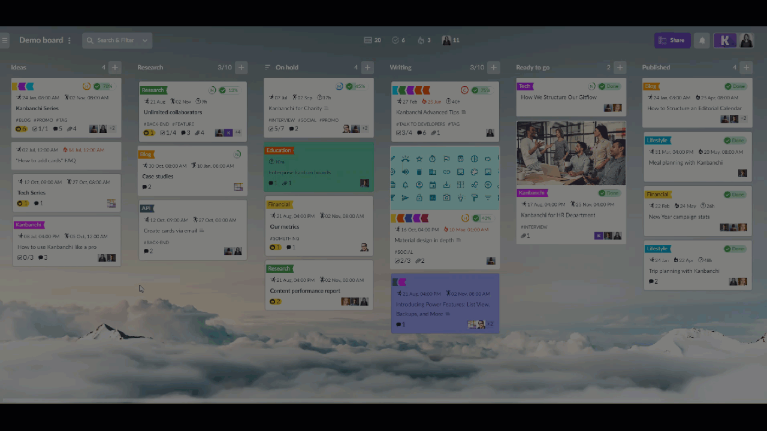Open the Demo board options menu
The width and height of the screenshot is (767, 431).
point(70,41)
